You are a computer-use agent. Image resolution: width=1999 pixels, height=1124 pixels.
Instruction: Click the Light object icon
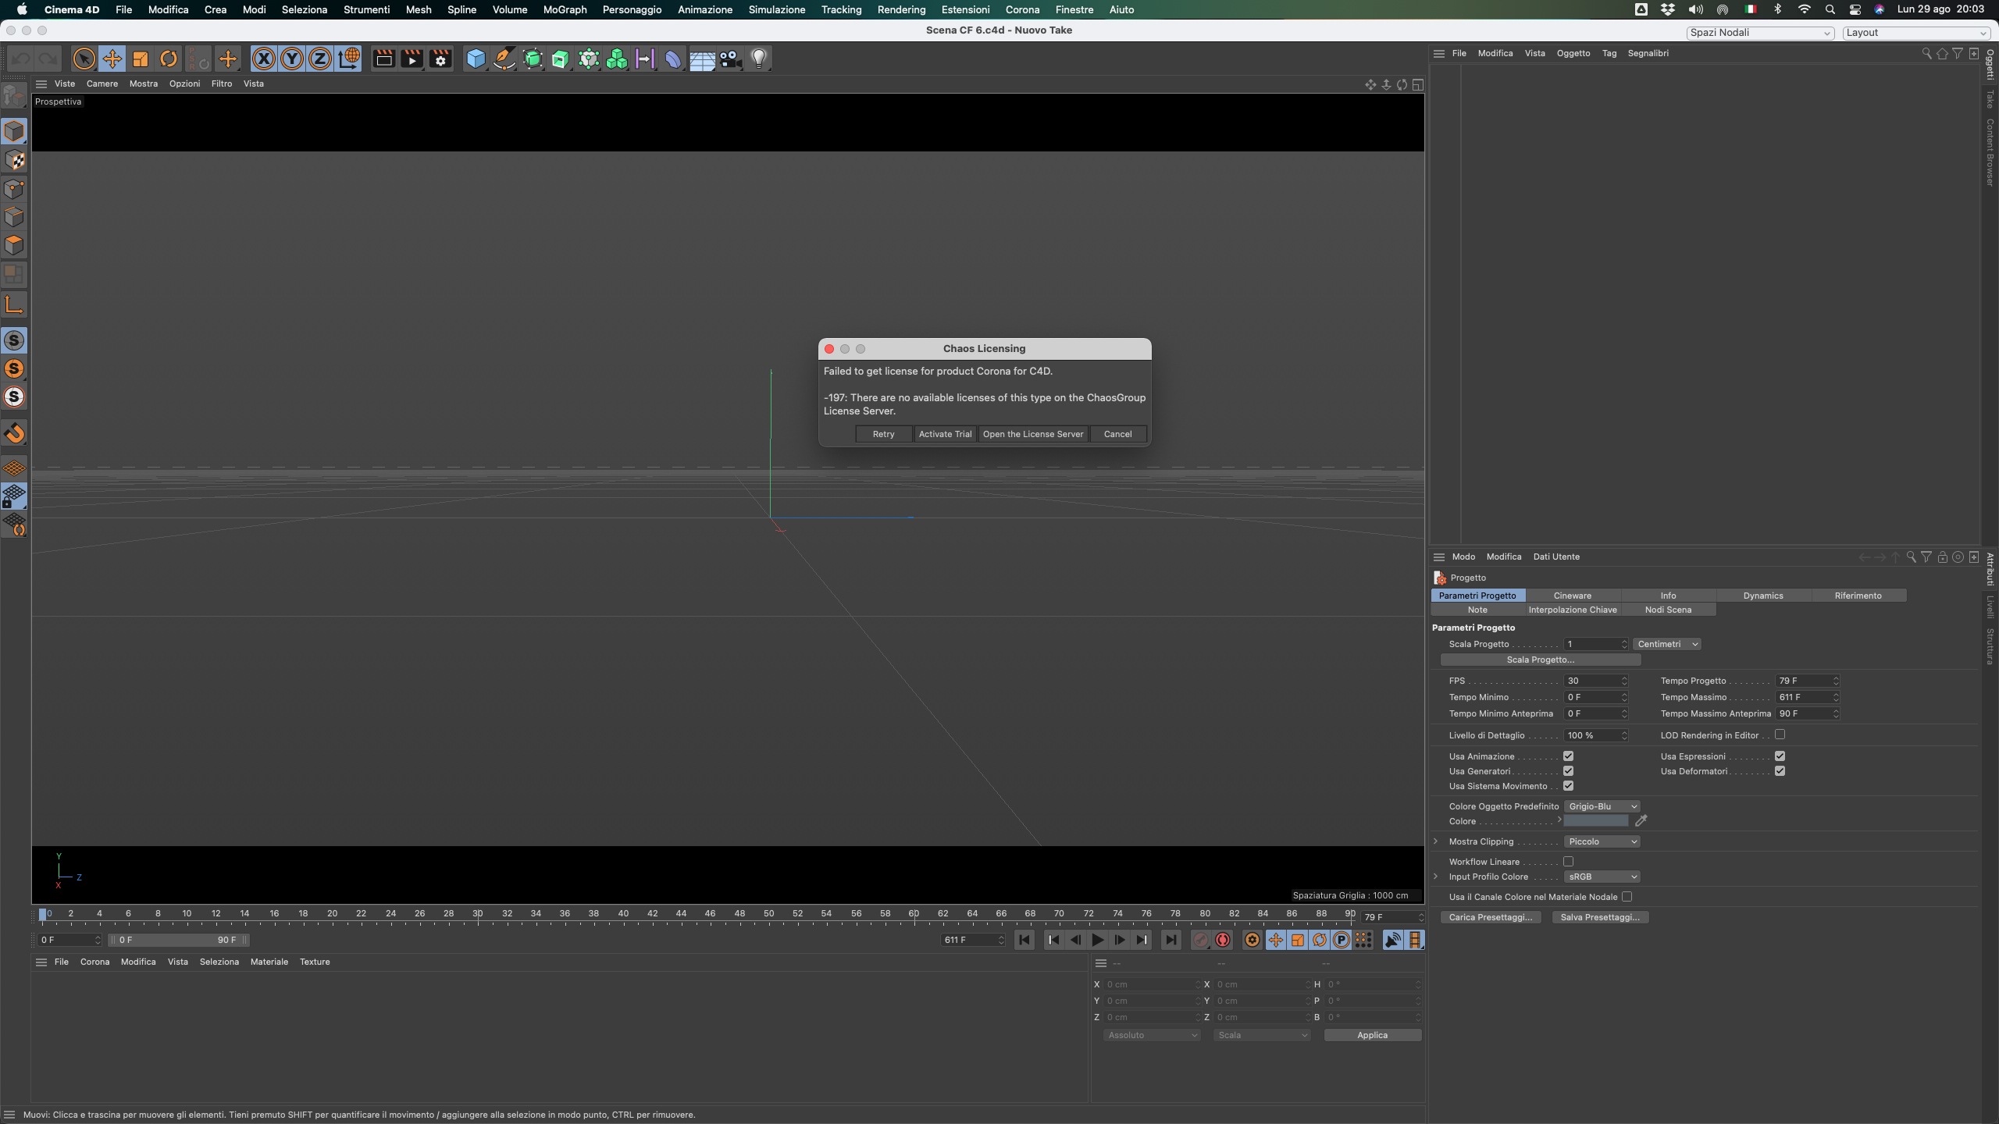coord(758,59)
